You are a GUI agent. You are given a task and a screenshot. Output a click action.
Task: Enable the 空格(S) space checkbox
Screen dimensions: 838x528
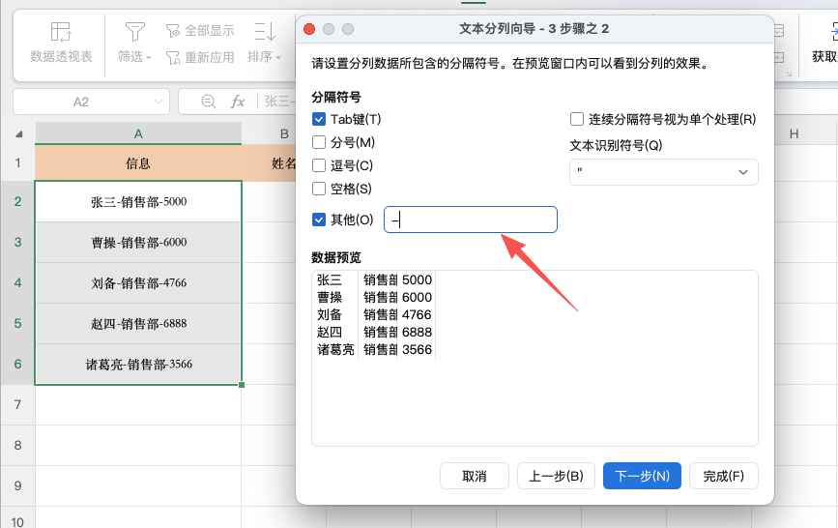click(319, 189)
